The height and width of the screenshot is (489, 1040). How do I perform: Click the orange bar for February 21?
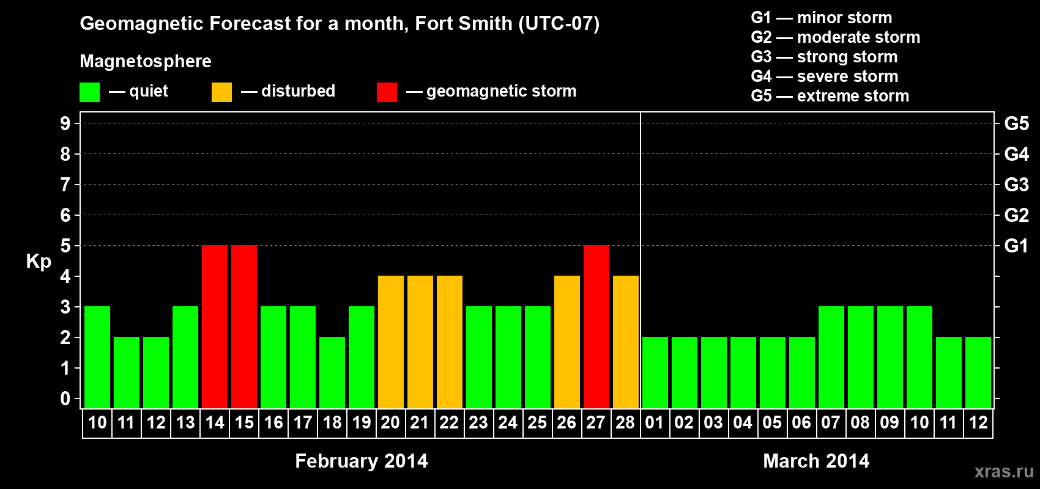click(420, 342)
